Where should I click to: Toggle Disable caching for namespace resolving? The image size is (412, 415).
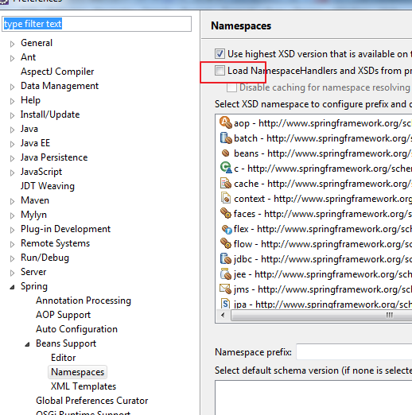coord(231,87)
